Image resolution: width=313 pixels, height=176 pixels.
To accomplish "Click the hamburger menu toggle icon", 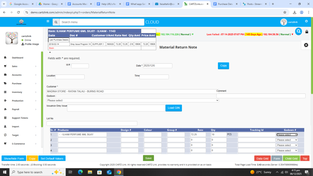I will coord(48,21).
